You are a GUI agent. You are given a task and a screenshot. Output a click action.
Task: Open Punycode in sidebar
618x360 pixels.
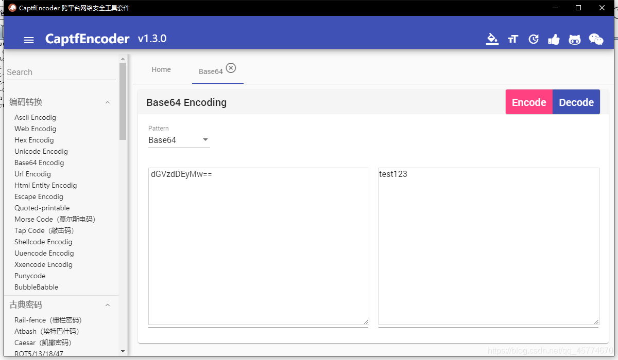click(x=30, y=276)
